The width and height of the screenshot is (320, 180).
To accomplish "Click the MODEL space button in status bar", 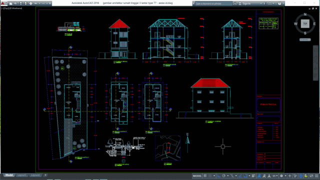I will click(197, 175).
